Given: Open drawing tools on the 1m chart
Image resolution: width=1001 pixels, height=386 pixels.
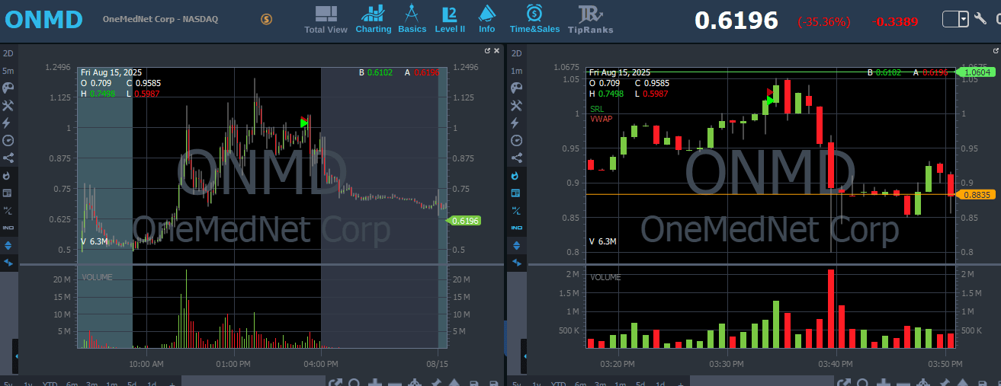Looking at the screenshot, I should tap(516, 105).
